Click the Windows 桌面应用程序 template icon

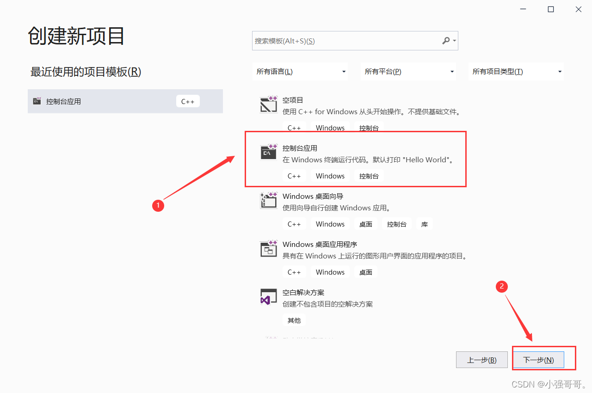pyautogui.click(x=268, y=249)
